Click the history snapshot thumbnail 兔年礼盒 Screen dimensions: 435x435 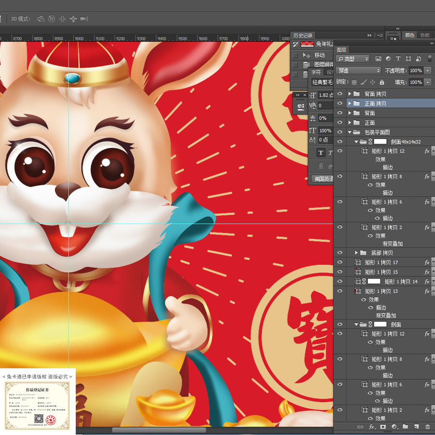click(x=307, y=44)
